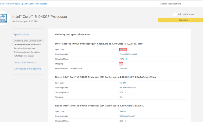Click the Boxed for China section heading

pyautogui.click(x=105, y=77)
